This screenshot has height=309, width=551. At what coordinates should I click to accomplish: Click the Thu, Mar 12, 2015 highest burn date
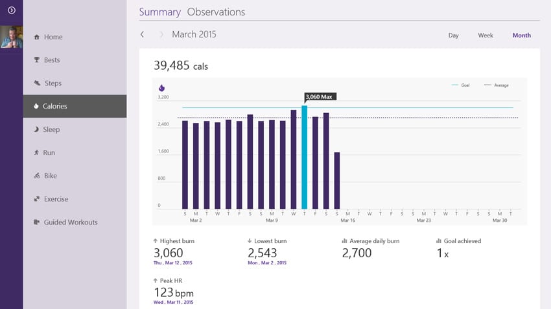172,263
